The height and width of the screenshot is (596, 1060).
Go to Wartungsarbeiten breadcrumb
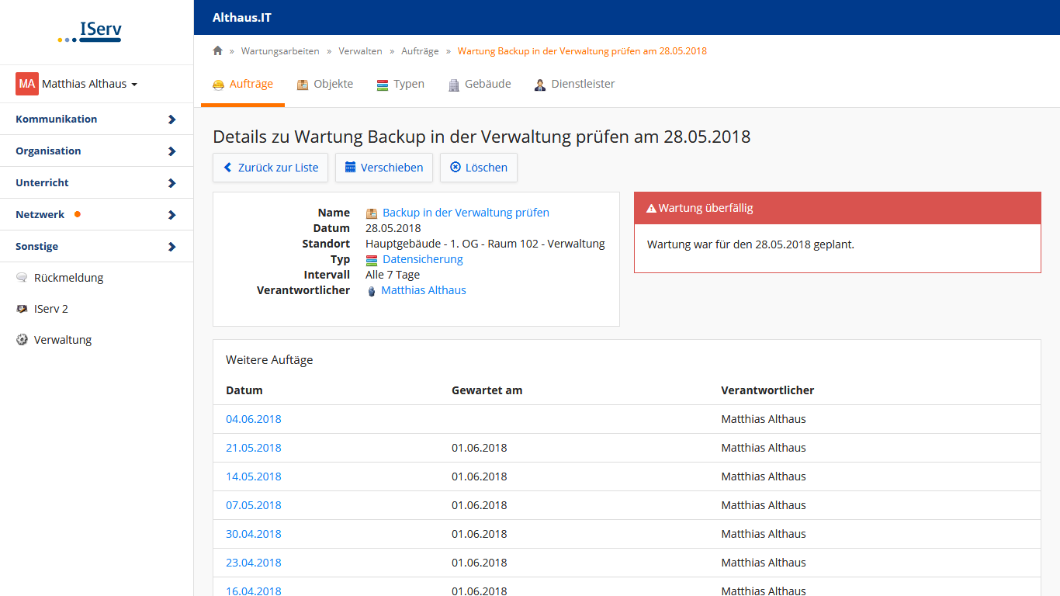pyautogui.click(x=280, y=51)
